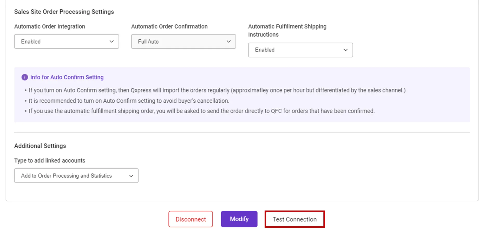485x230 pixels.
Task: Expand the Automatic Order Confirmation dropdown
Action: pos(183,42)
